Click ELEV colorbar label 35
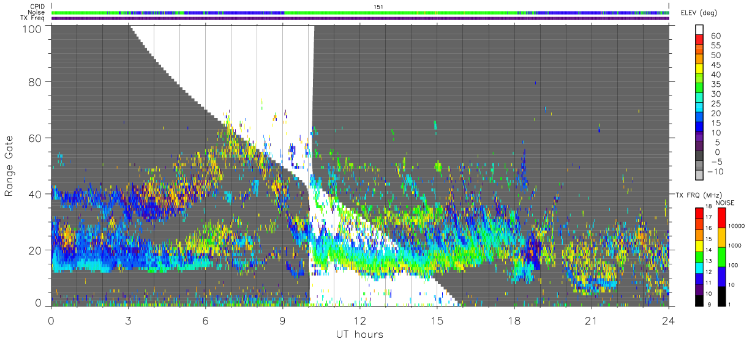The height and width of the screenshot is (347, 752). pyautogui.click(x=715, y=84)
